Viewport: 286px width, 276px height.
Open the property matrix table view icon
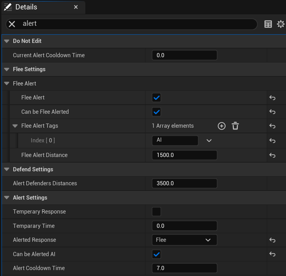(268, 24)
